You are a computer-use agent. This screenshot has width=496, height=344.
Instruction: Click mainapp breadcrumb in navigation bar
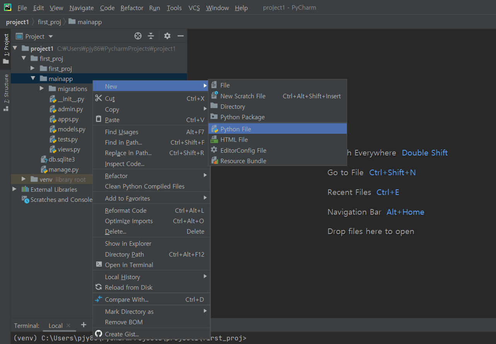[85, 22]
